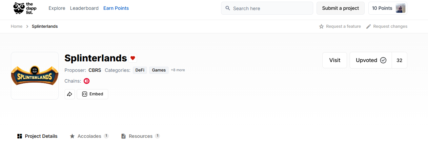Open the Splinterlands logo thumbnail
This screenshot has width=428, height=144.
pos(35,76)
